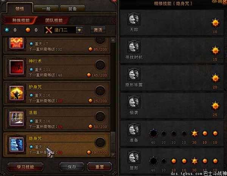The width and height of the screenshot is (227, 176).
Task: Click the 无踪 refinement skill icon
Action: tap(134, 19)
